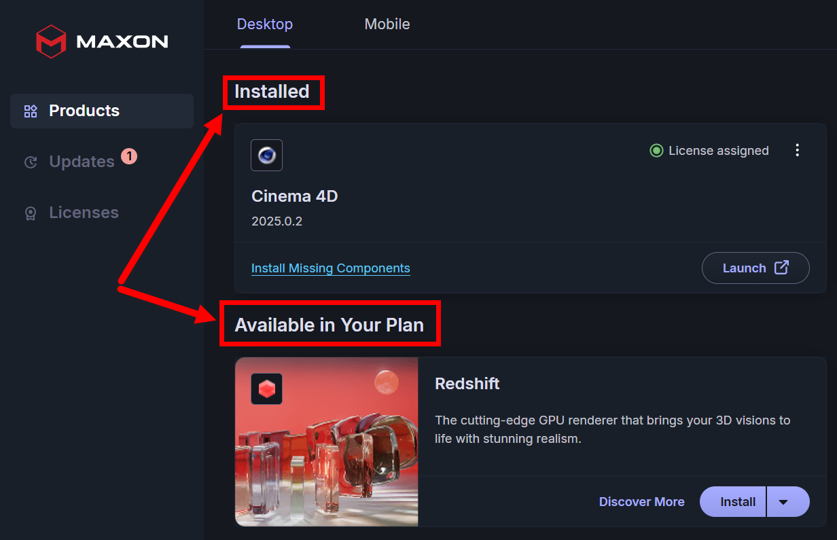837x540 pixels.
Task: Go to Updates in the sidebar
Action: 82,162
